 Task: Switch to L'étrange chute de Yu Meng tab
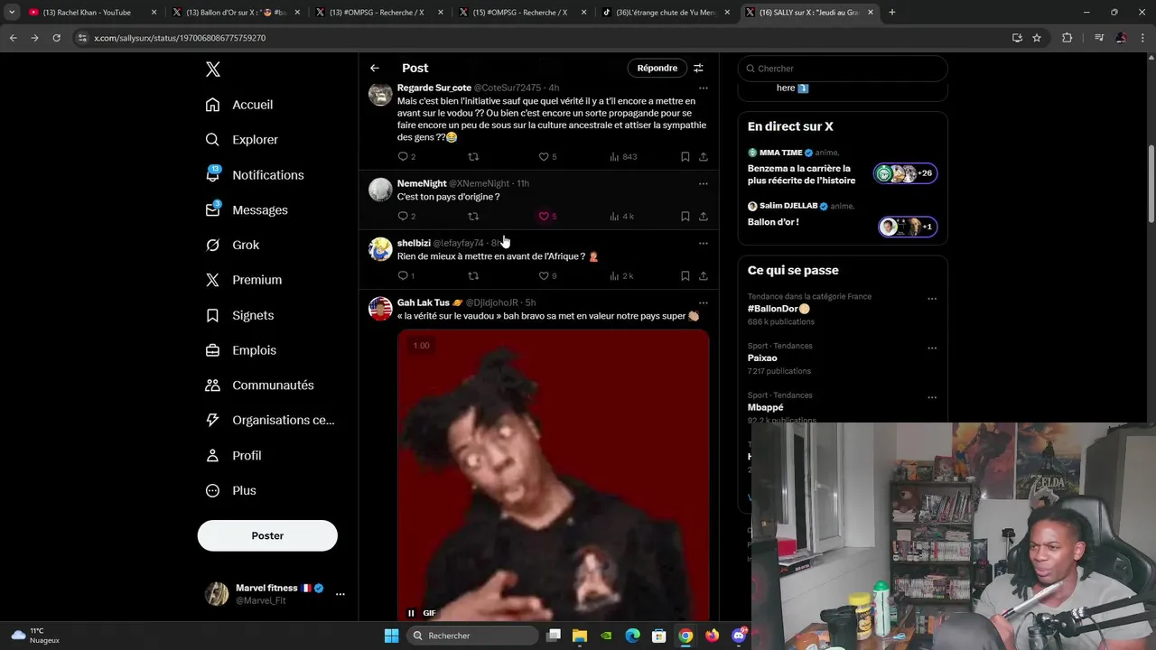[x=667, y=13]
